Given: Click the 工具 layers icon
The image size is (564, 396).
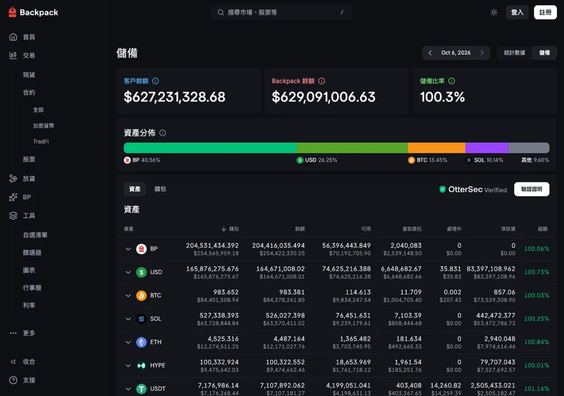Looking at the screenshot, I should (x=14, y=216).
